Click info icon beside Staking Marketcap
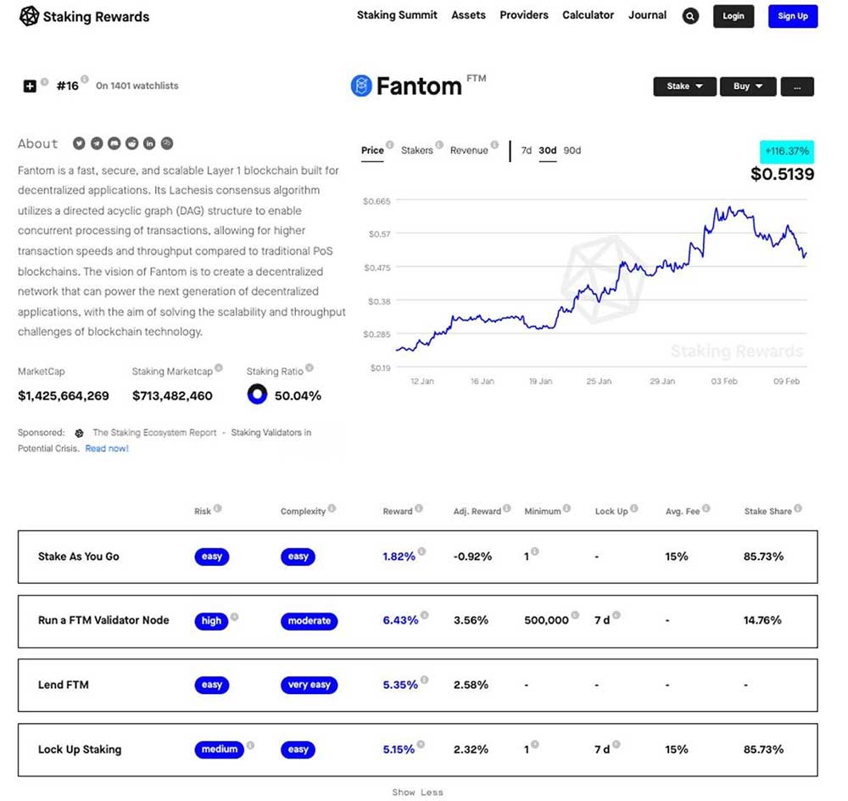Screen dimensions: 848x801 (x=219, y=367)
